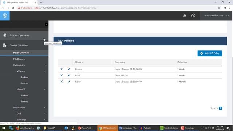Click the IBM Spectrum Protect Plus logo

click(x=5, y=16)
